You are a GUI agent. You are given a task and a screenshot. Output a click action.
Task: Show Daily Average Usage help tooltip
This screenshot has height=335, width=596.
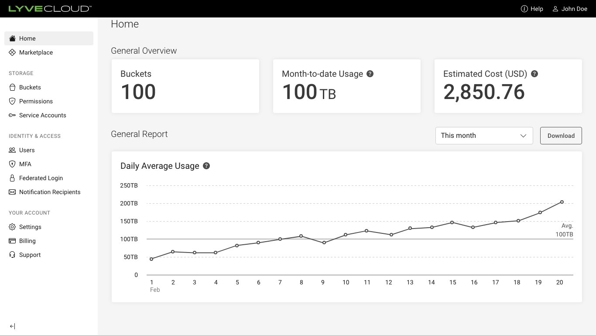coord(206,166)
